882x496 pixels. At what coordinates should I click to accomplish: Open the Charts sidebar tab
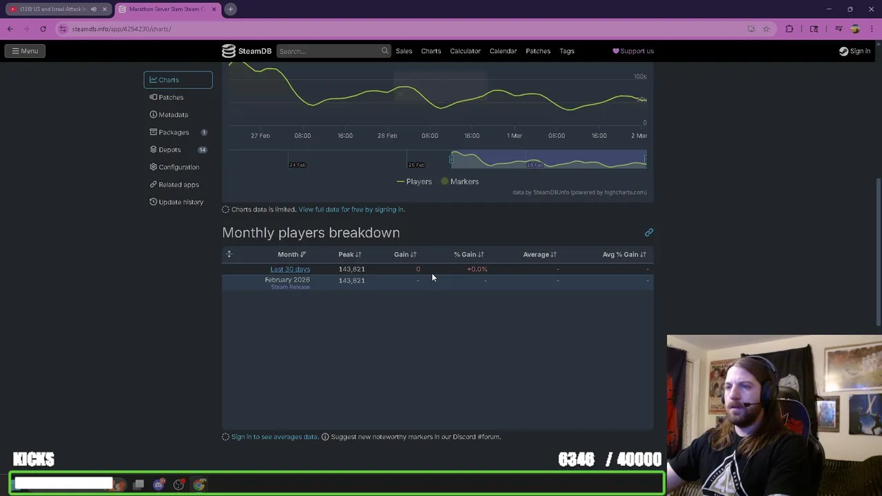pyautogui.click(x=178, y=80)
